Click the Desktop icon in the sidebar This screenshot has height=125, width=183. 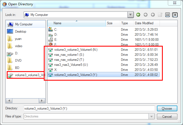10,32
